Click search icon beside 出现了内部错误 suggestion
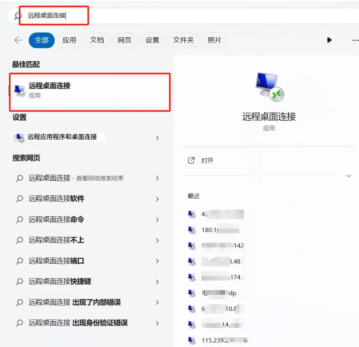Screen dimensions: 359x347 (20, 302)
